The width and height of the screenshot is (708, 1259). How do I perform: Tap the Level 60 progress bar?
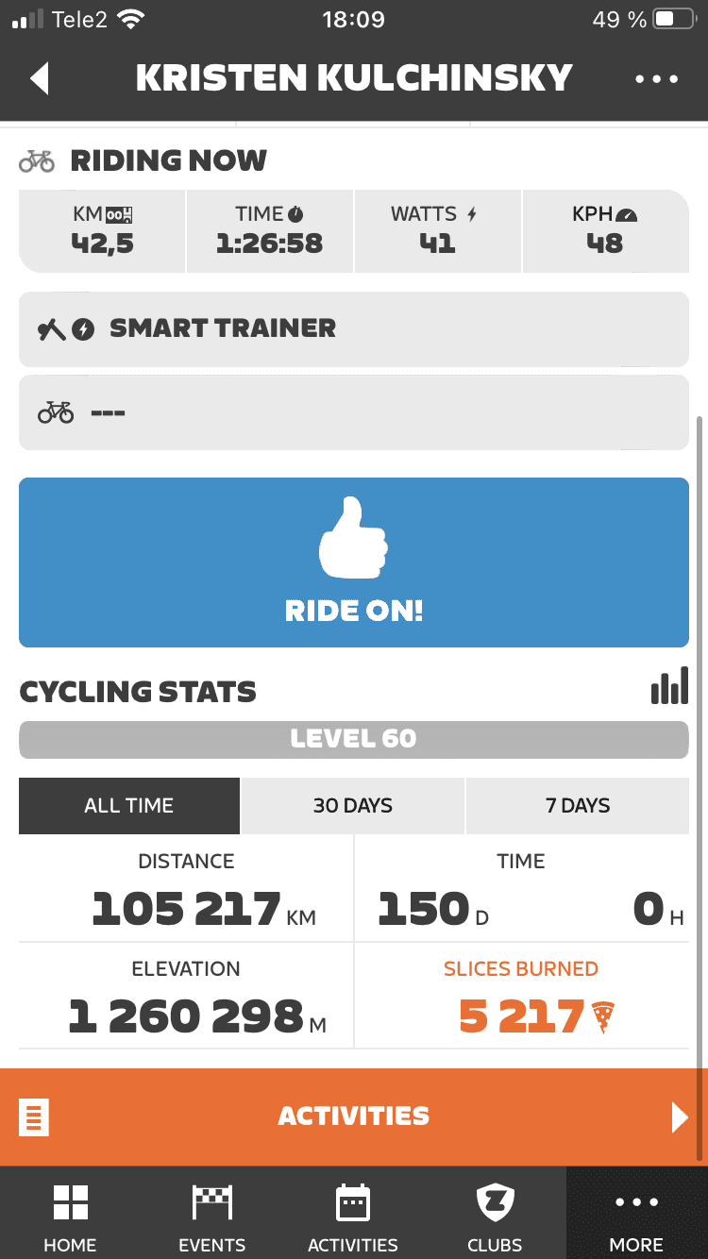pos(353,739)
